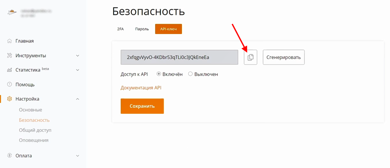Image resolution: width=390 pixels, height=168 pixels.
Task: Select the Выключен radio button
Action: [x=190, y=74]
